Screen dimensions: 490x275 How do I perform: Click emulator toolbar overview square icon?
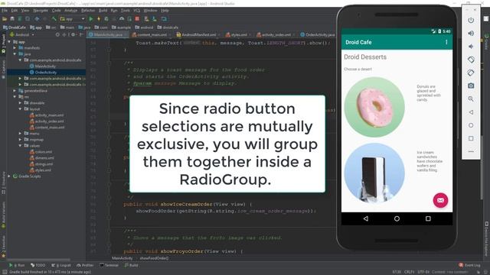click(471, 138)
